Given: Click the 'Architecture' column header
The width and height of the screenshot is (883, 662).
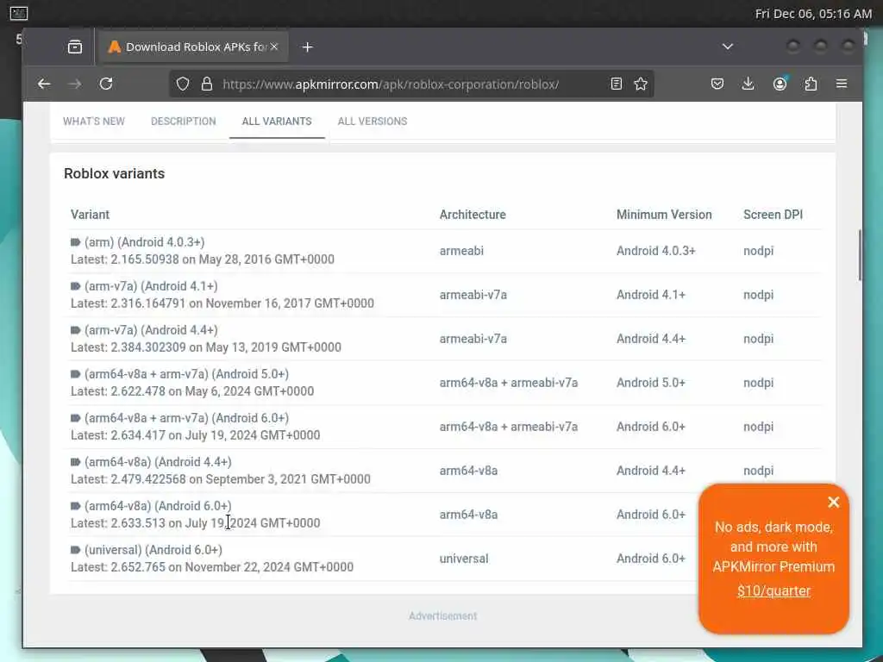Looking at the screenshot, I should pos(473,215).
